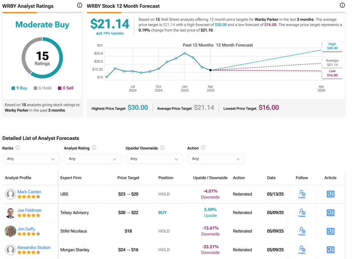Click the Average $21.14 forecast label
This screenshot has height=259, width=352.
coord(332,63)
